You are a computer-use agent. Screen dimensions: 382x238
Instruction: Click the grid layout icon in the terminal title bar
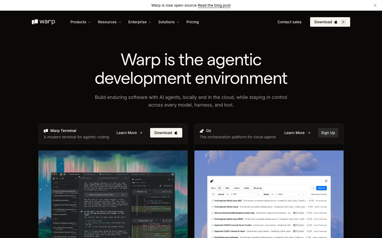coord(64,174)
